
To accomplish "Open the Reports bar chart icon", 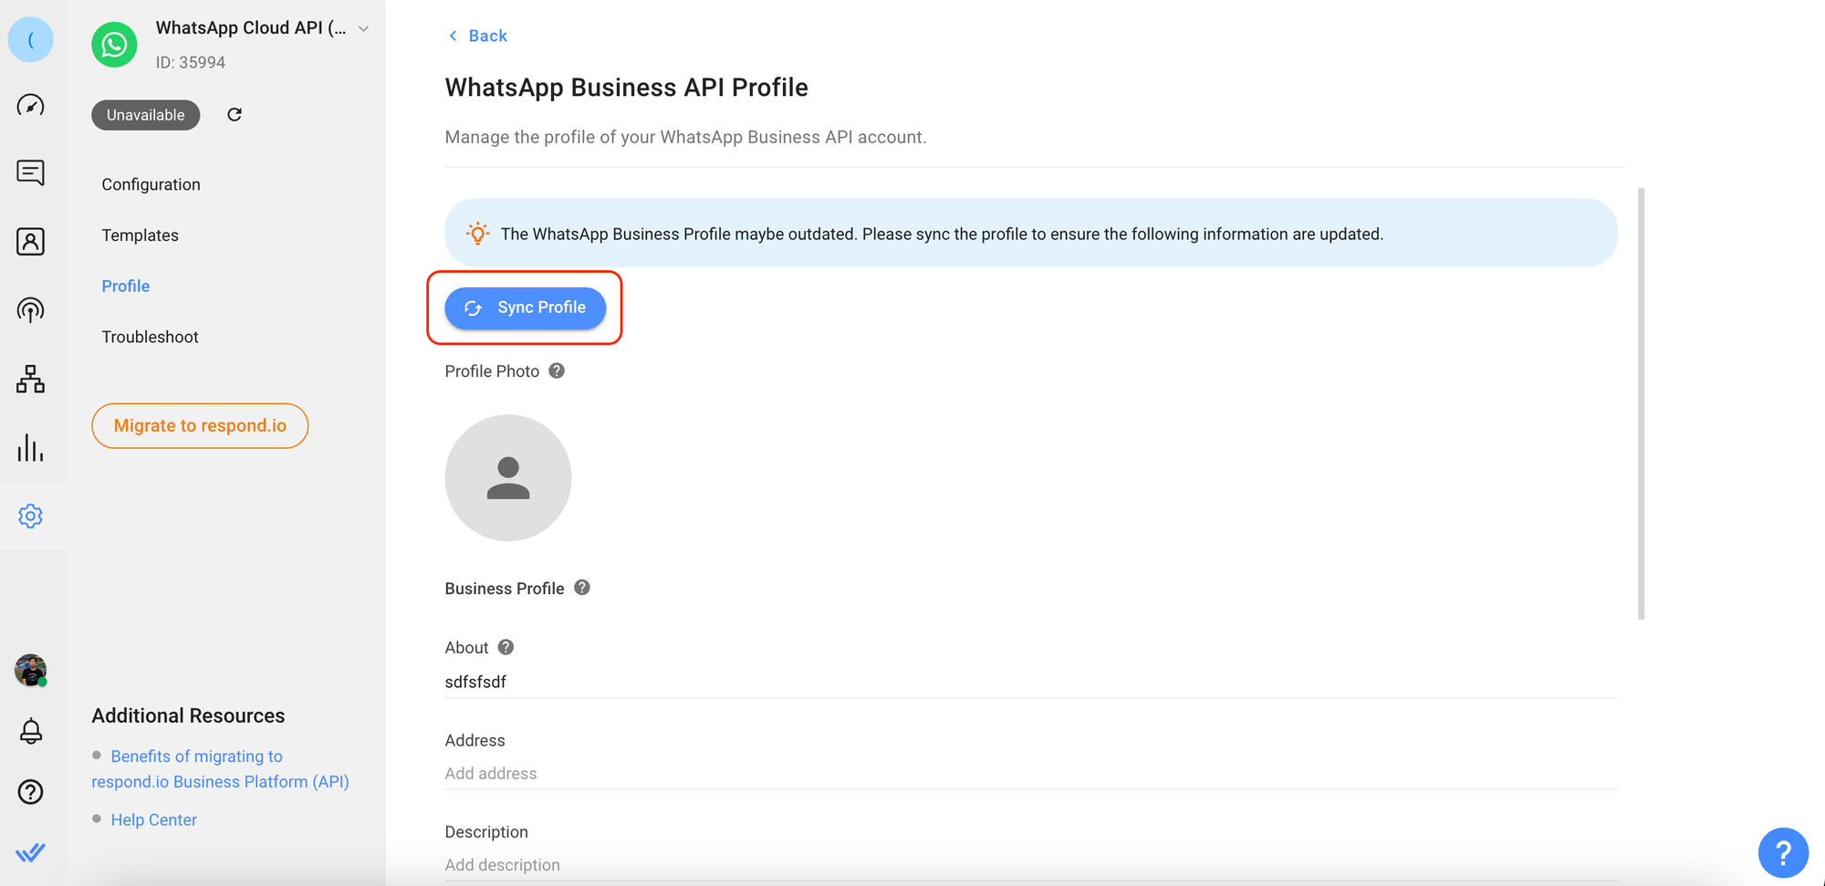I will pyautogui.click(x=30, y=448).
